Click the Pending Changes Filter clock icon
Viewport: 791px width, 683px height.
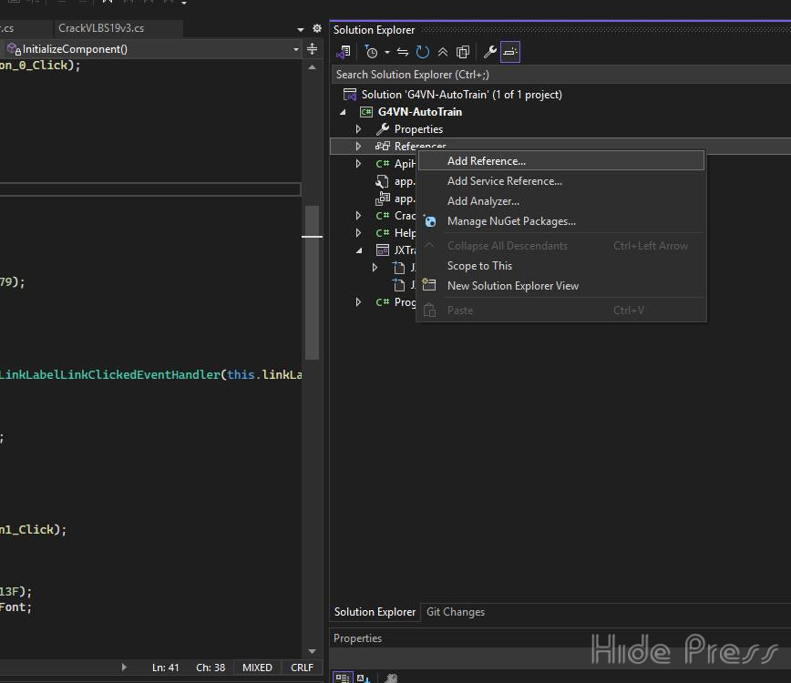371,52
